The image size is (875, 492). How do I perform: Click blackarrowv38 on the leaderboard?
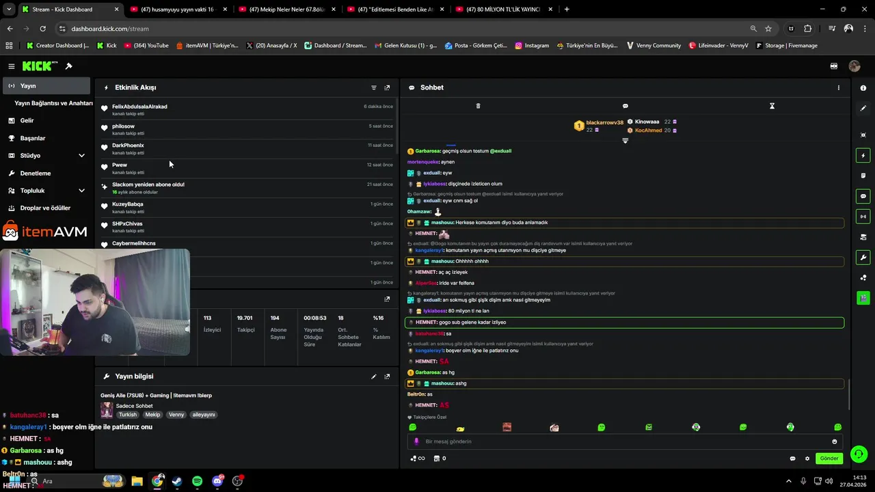click(x=605, y=122)
